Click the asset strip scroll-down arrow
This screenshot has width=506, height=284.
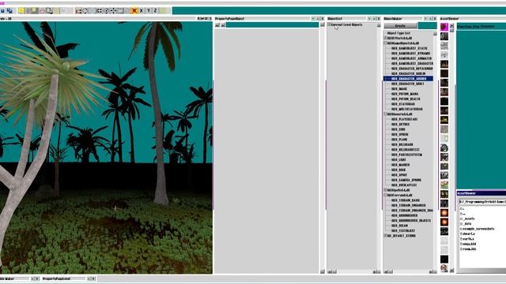point(451,271)
